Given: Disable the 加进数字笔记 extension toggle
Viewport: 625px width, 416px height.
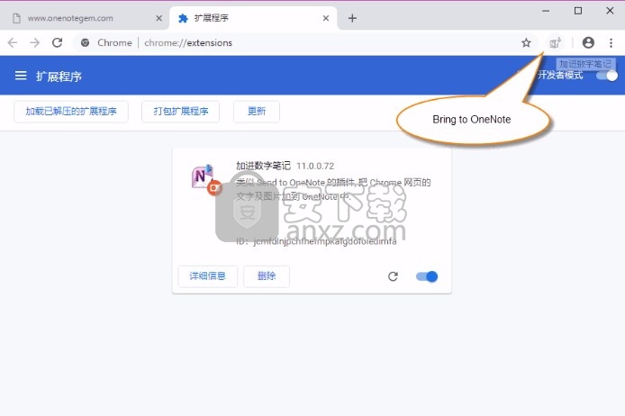Looking at the screenshot, I should [x=427, y=276].
